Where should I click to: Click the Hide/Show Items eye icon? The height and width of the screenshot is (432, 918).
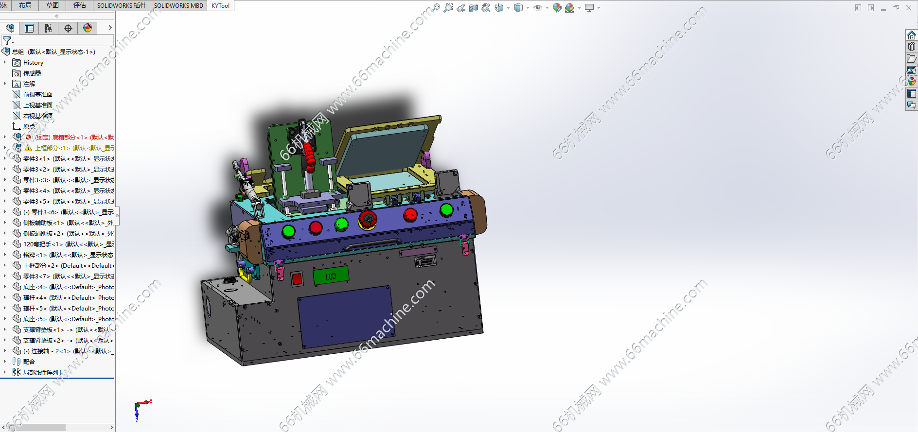(538, 8)
